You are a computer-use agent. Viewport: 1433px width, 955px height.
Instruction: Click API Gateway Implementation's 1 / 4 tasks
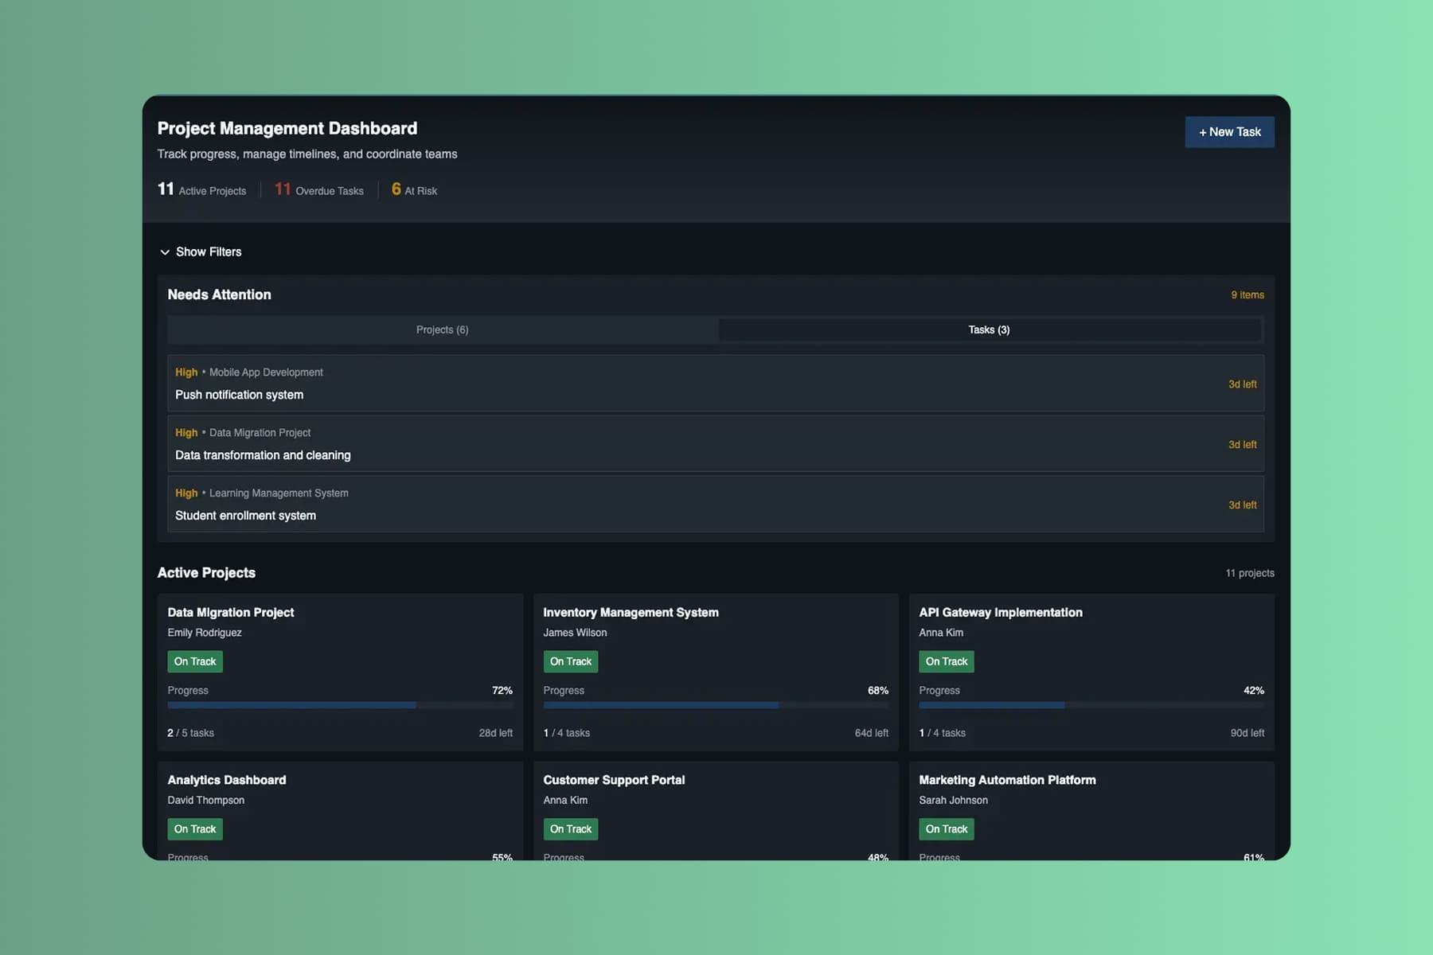[943, 733]
